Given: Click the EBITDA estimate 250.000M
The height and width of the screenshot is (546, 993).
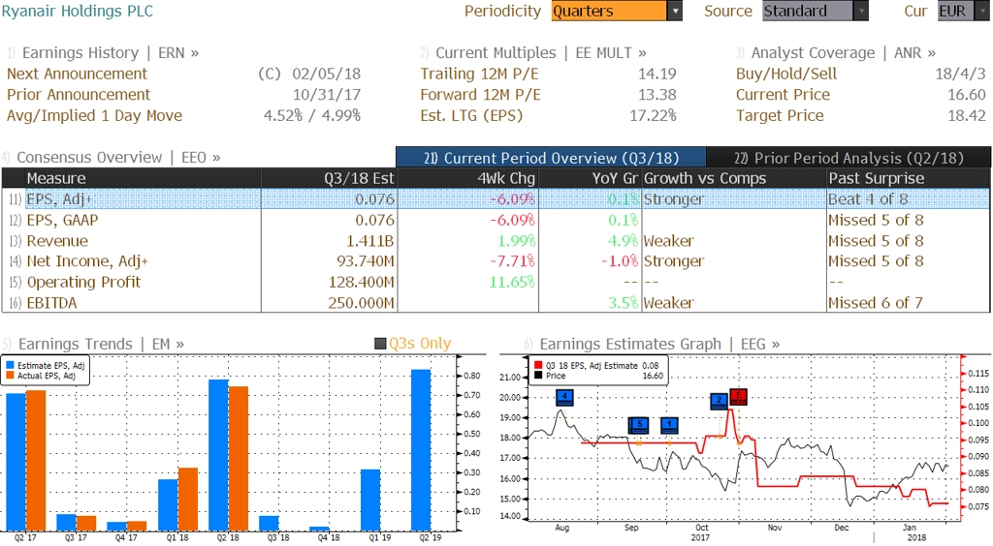Looking at the screenshot, I should pos(361,303).
